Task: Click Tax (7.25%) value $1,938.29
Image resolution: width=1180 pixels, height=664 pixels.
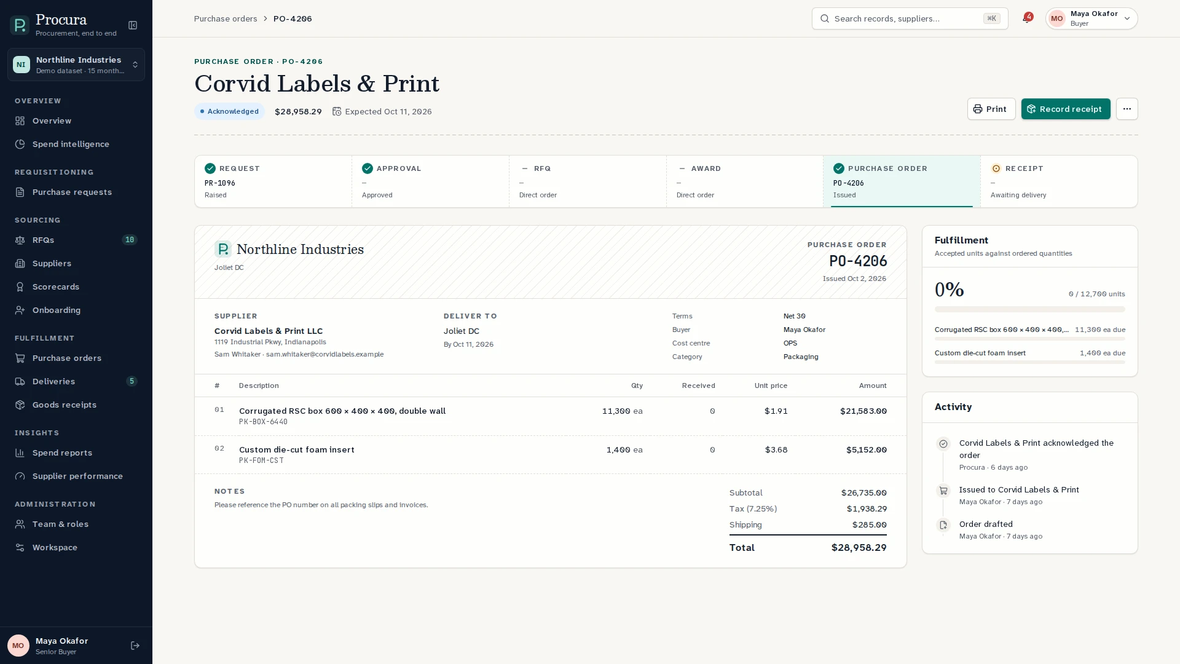Action: (867, 509)
